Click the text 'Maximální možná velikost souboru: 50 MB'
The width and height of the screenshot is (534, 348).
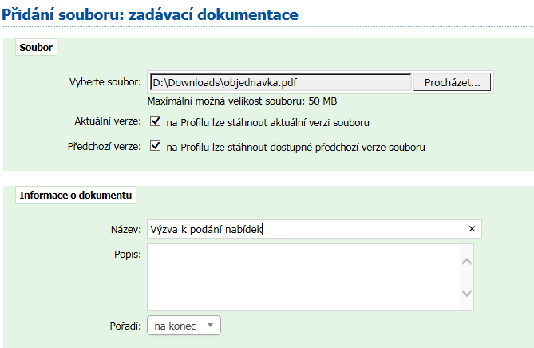click(242, 101)
